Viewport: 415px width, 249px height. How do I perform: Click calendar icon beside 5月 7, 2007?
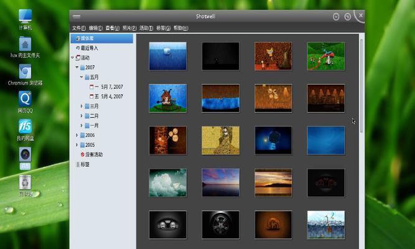coord(91,87)
